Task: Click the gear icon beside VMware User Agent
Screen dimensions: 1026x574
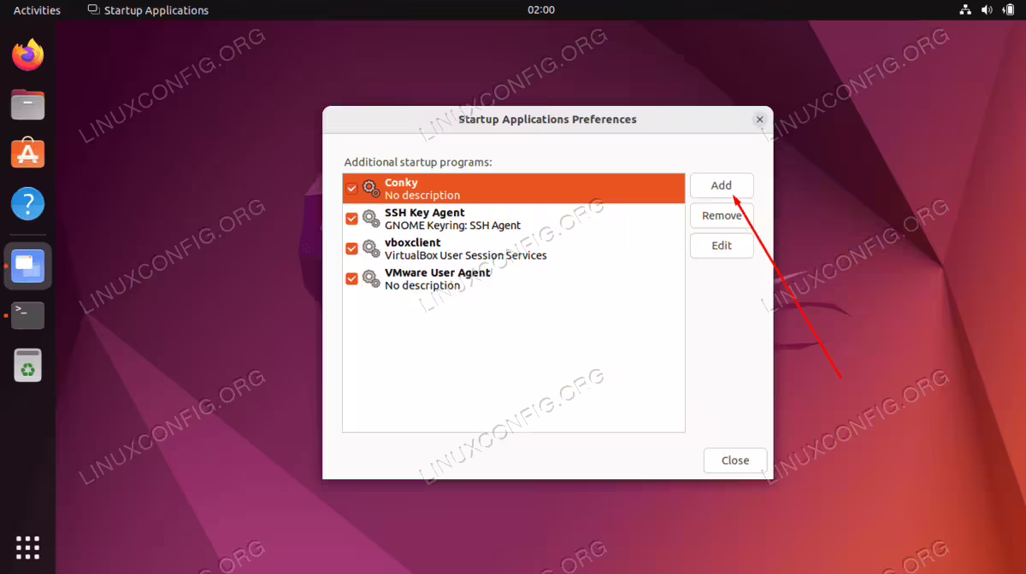Action: [371, 278]
